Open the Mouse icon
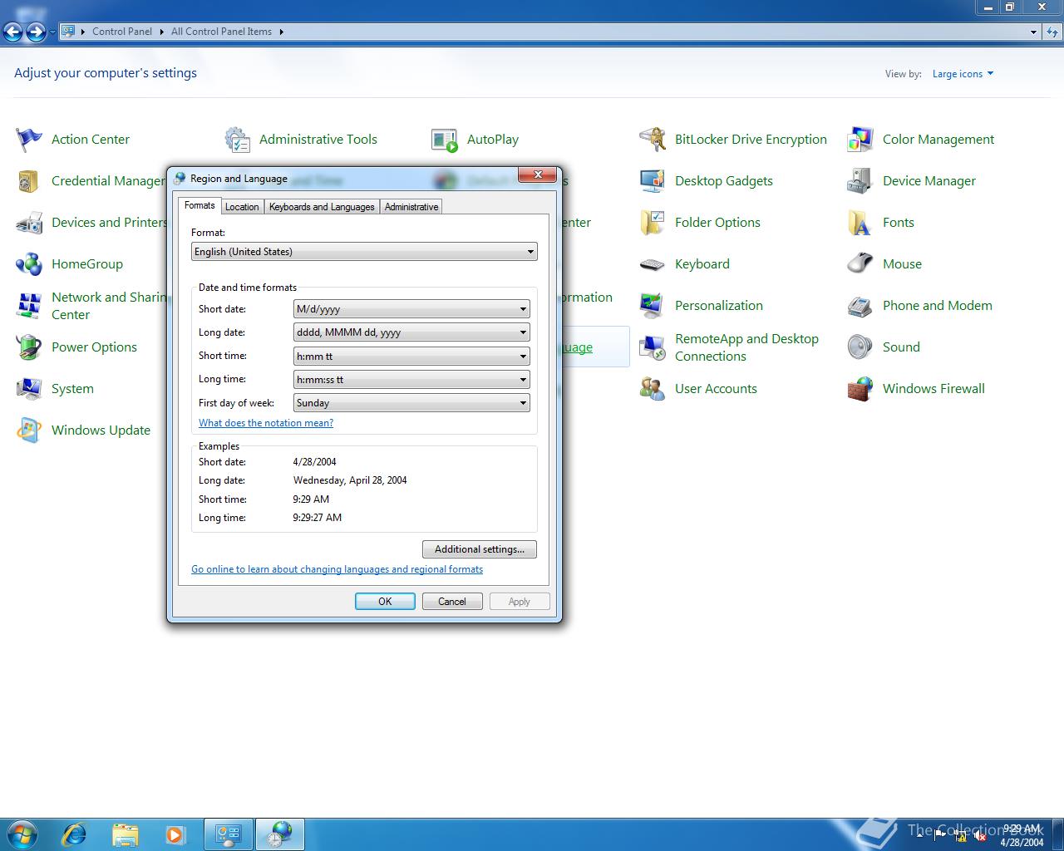Viewport: 1064px width, 851px height. 860,264
